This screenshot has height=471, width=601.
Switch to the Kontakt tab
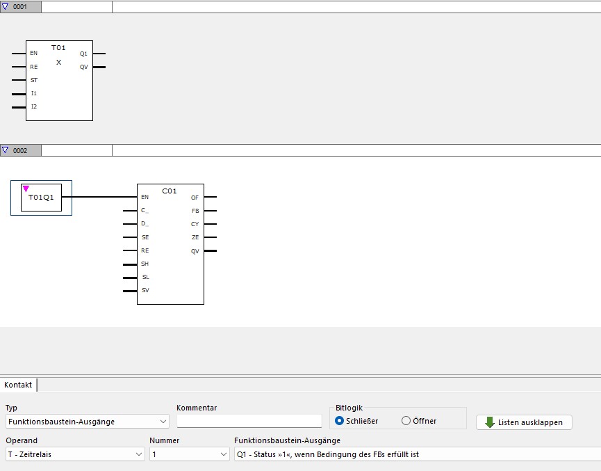click(x=18, y=385)
